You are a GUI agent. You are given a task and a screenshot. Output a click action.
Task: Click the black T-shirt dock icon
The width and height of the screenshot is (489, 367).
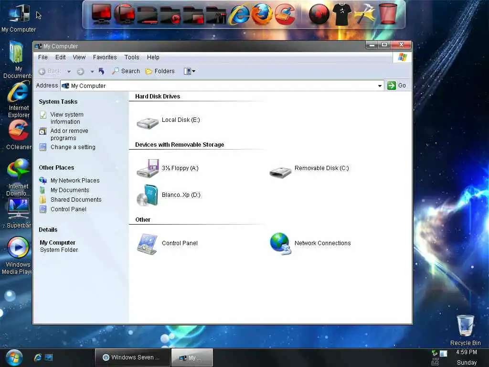click(x=342, y=14)
